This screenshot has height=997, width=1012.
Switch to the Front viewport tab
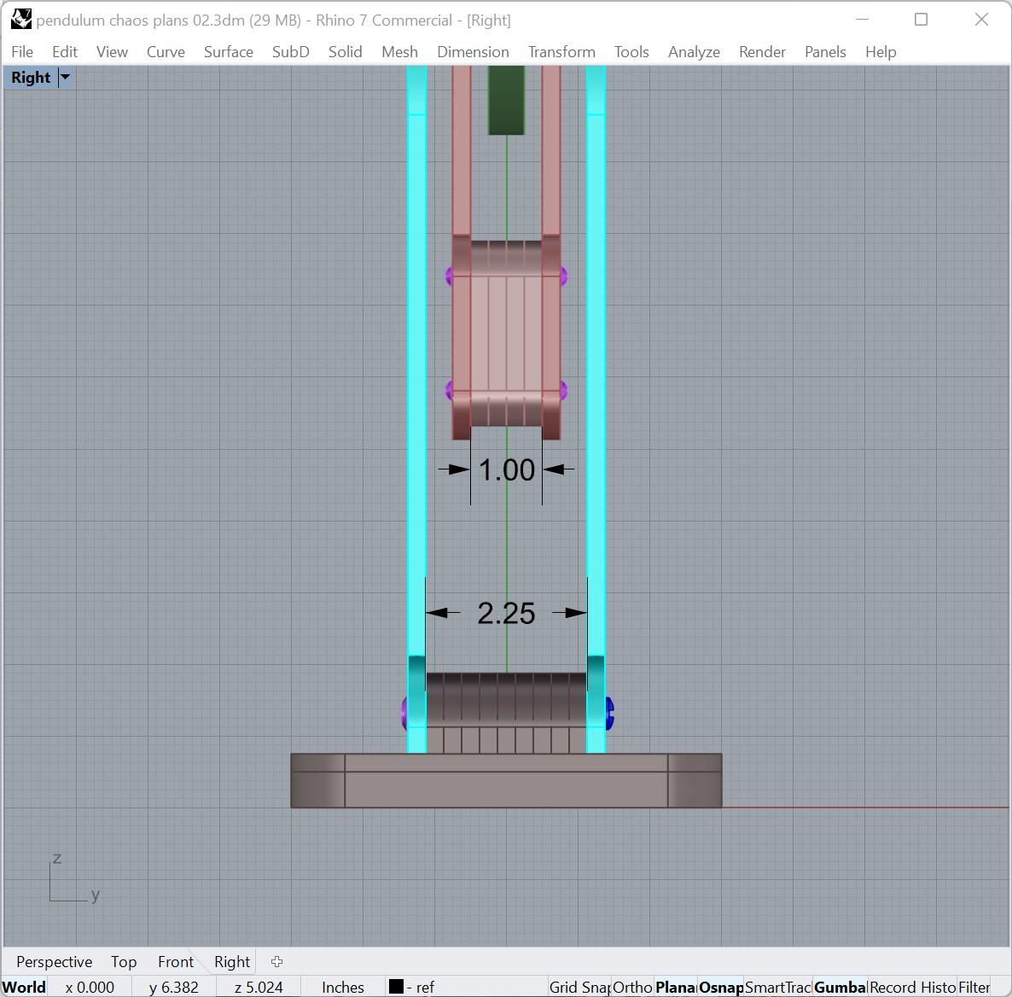(176, 961)
